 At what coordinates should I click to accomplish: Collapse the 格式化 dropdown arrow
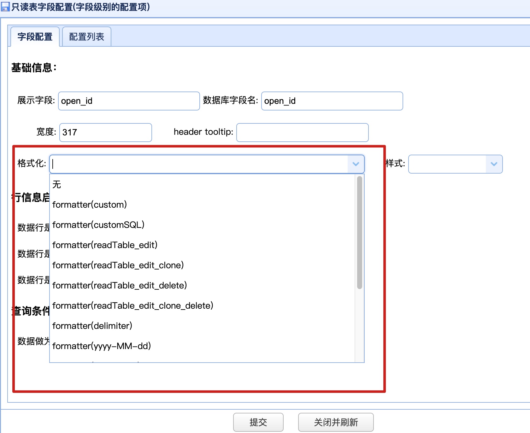pos(356,164)
